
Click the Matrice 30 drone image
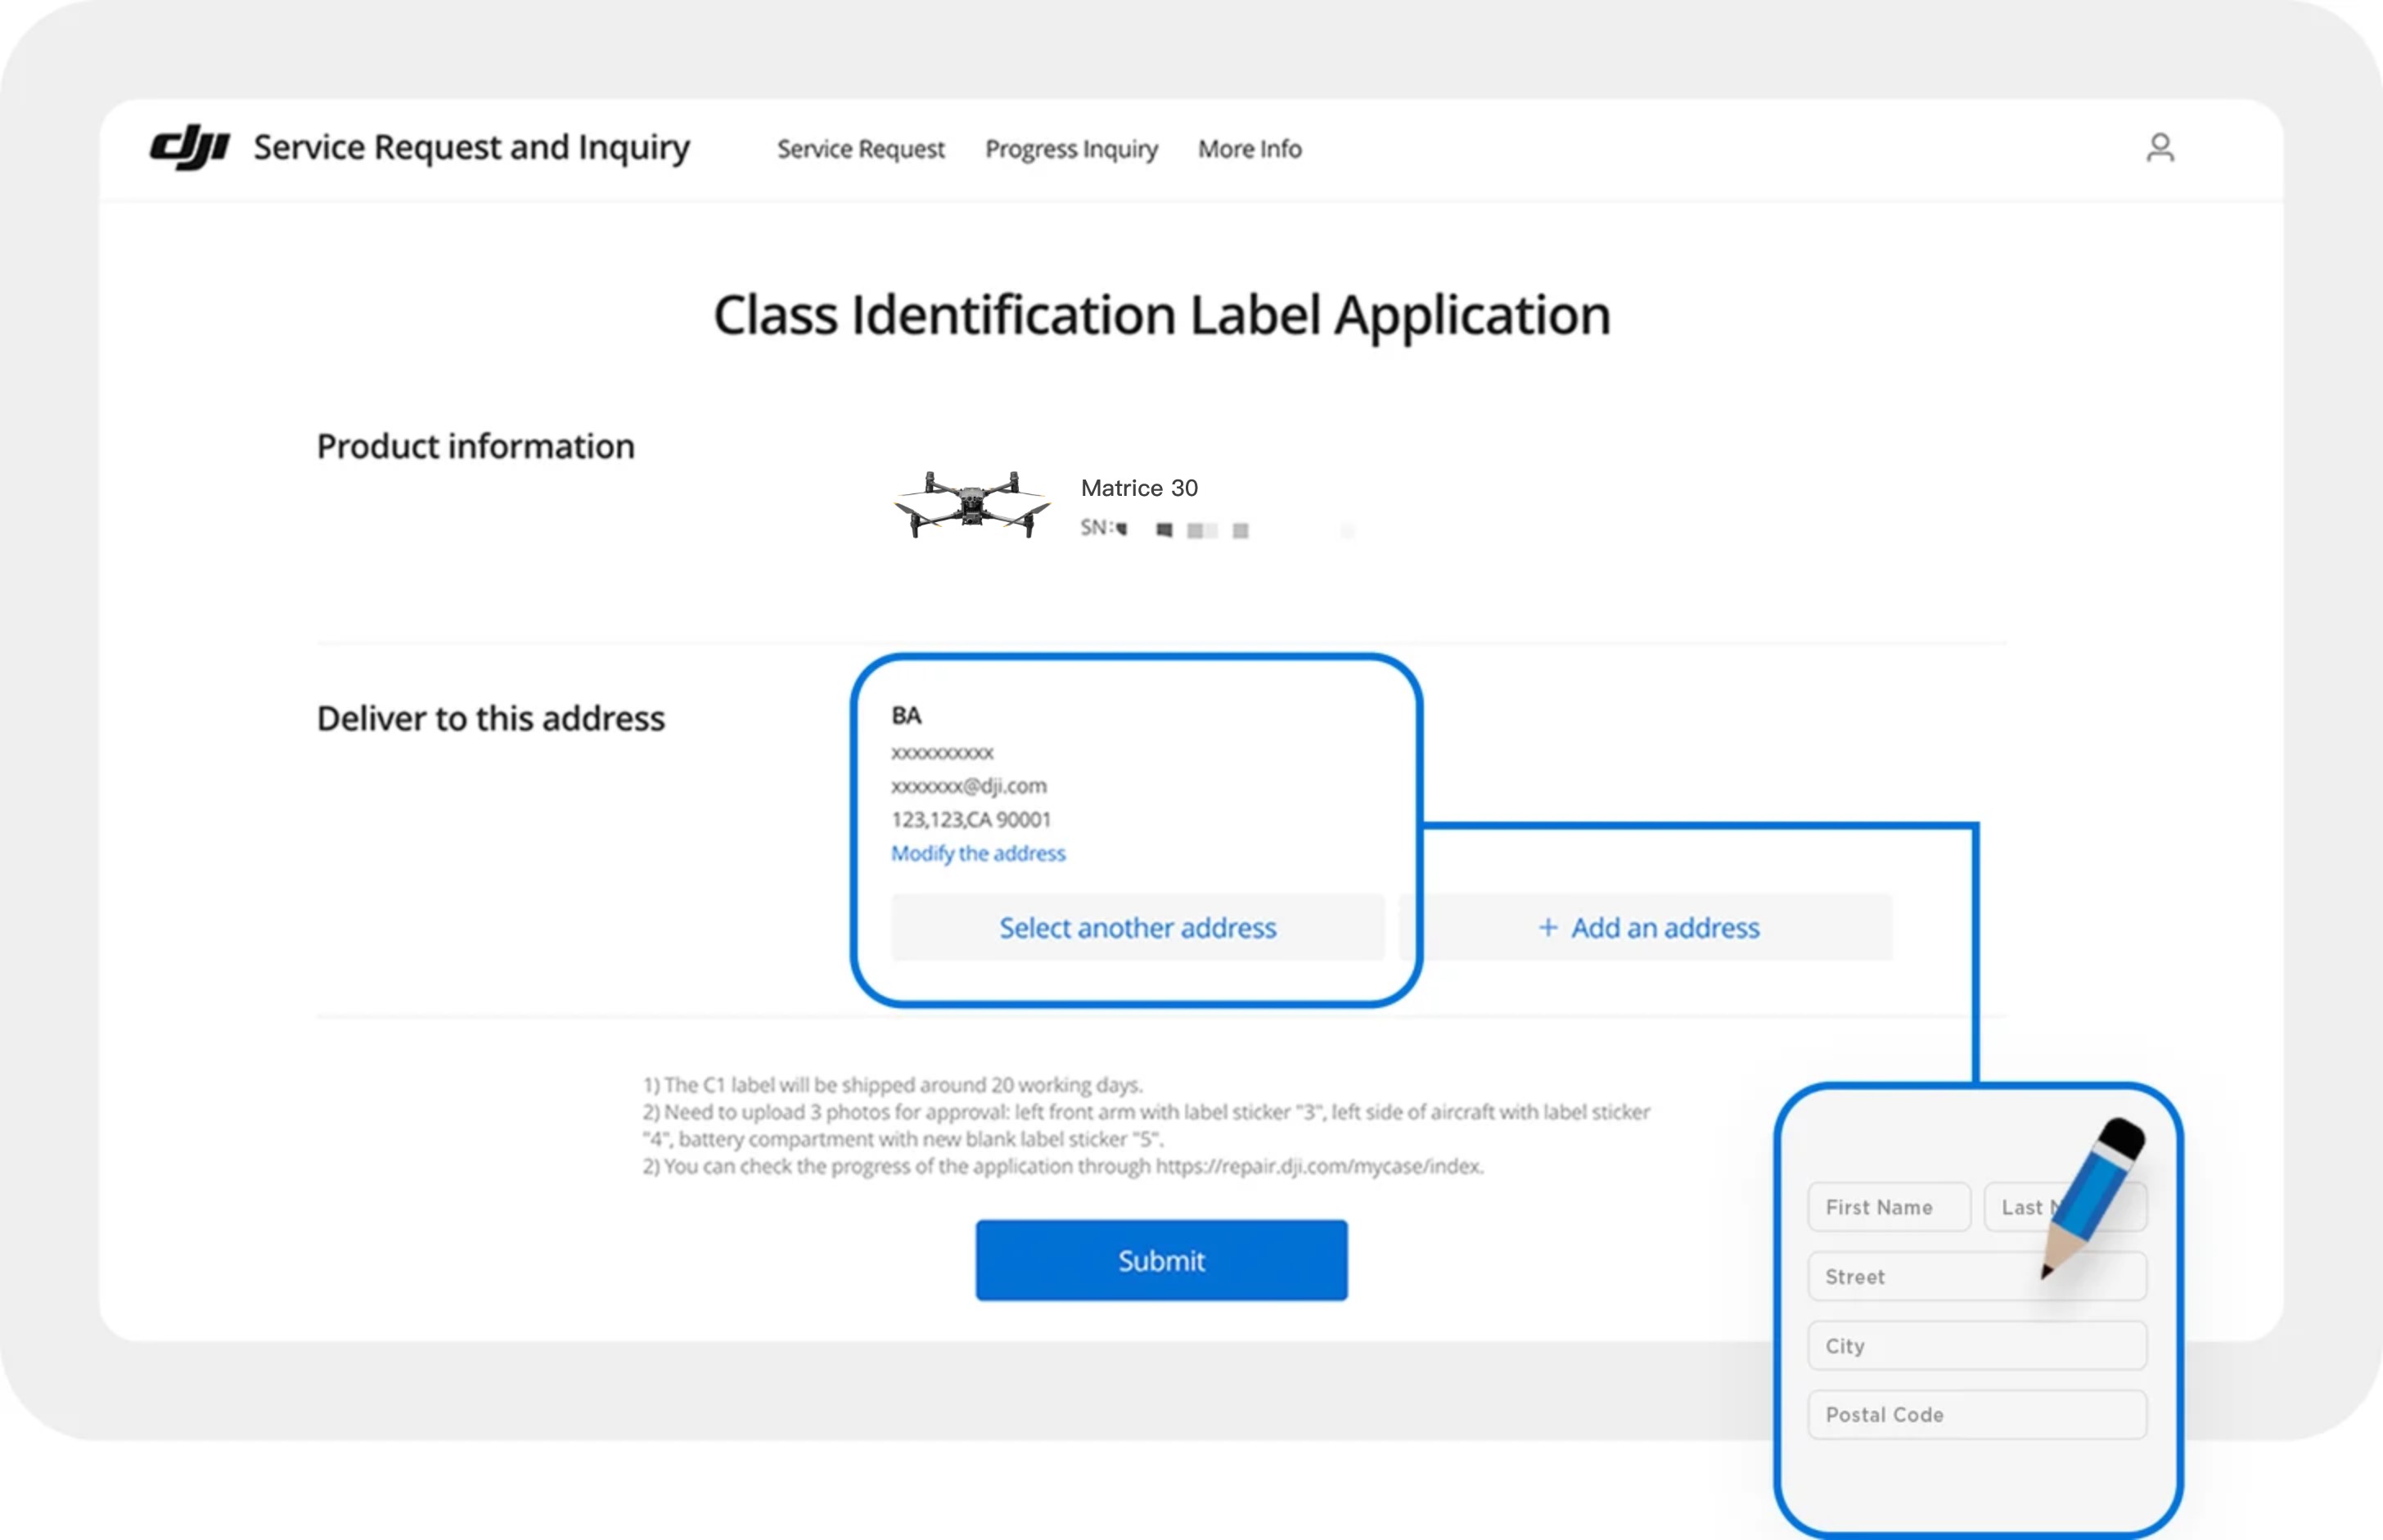[968, 503]
